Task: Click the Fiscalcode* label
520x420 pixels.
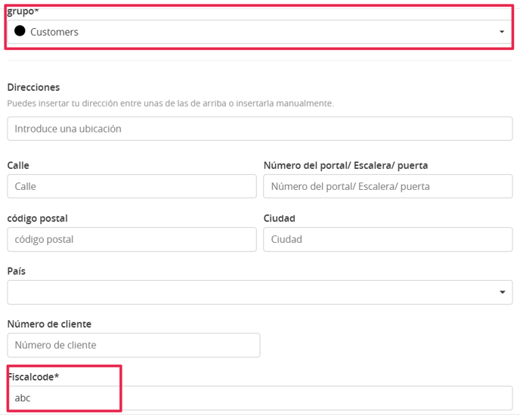Action: pyautogui.click(x=33, y=377)
